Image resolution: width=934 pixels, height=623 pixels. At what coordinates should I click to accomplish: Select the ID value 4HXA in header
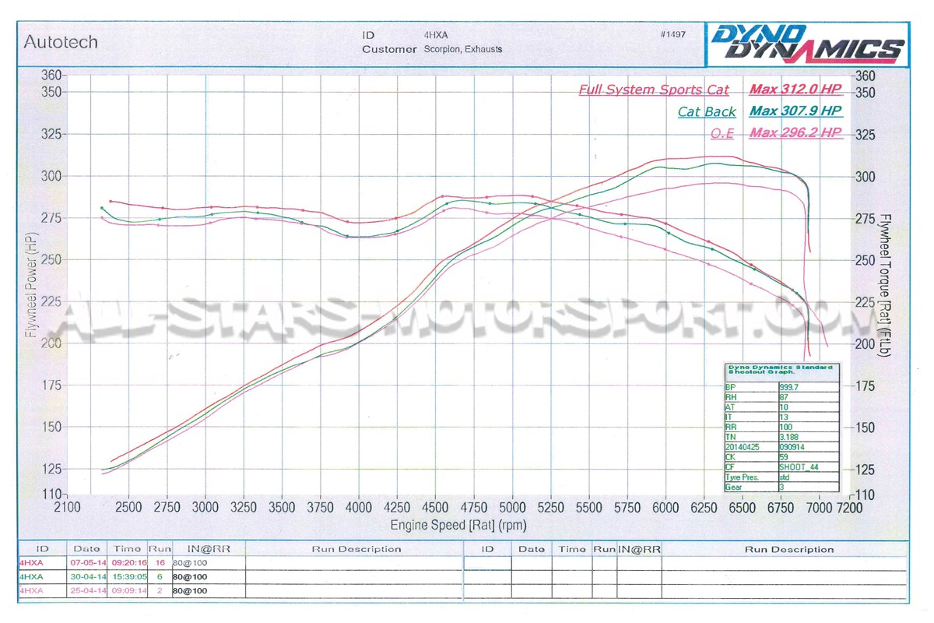(435, 35)
